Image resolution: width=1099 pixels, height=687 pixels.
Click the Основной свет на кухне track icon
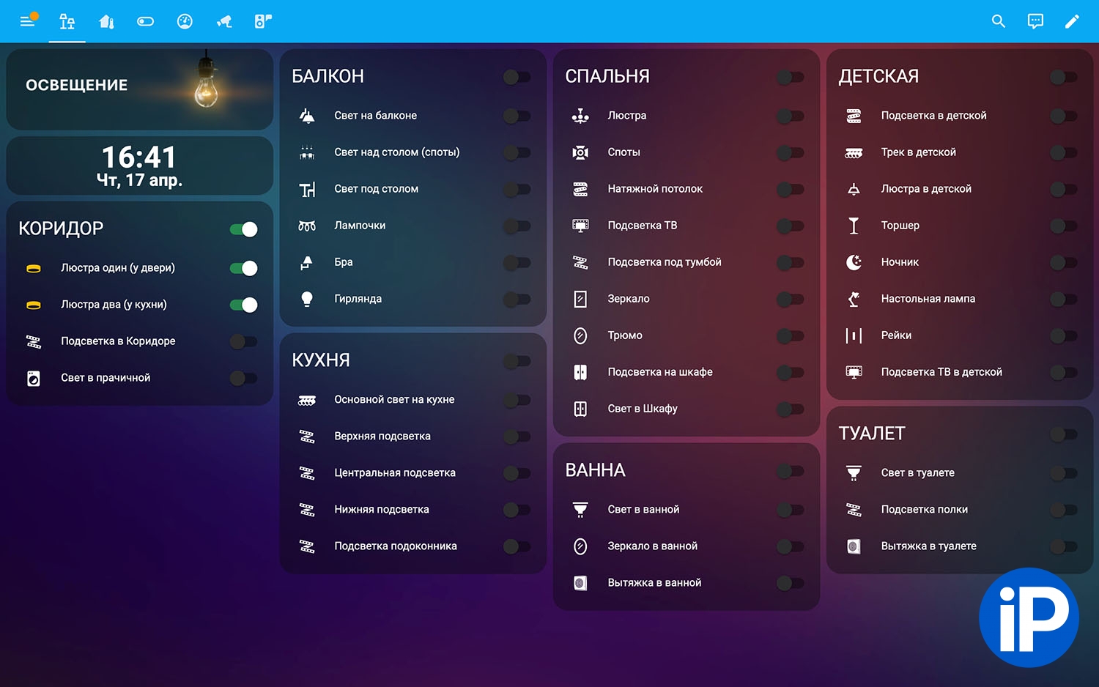click(x=307, y=400)
